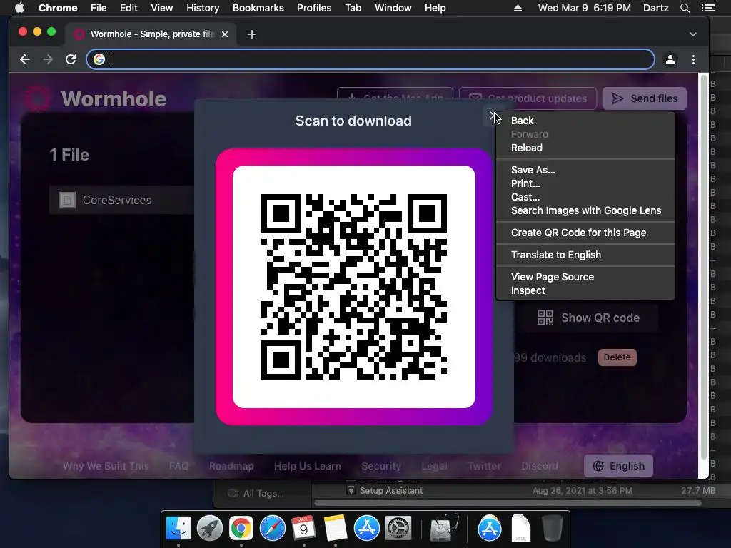The image size is (731, 548).
Task: Reload the page with the toolbar refresh icon
Action: coord(71,59)
